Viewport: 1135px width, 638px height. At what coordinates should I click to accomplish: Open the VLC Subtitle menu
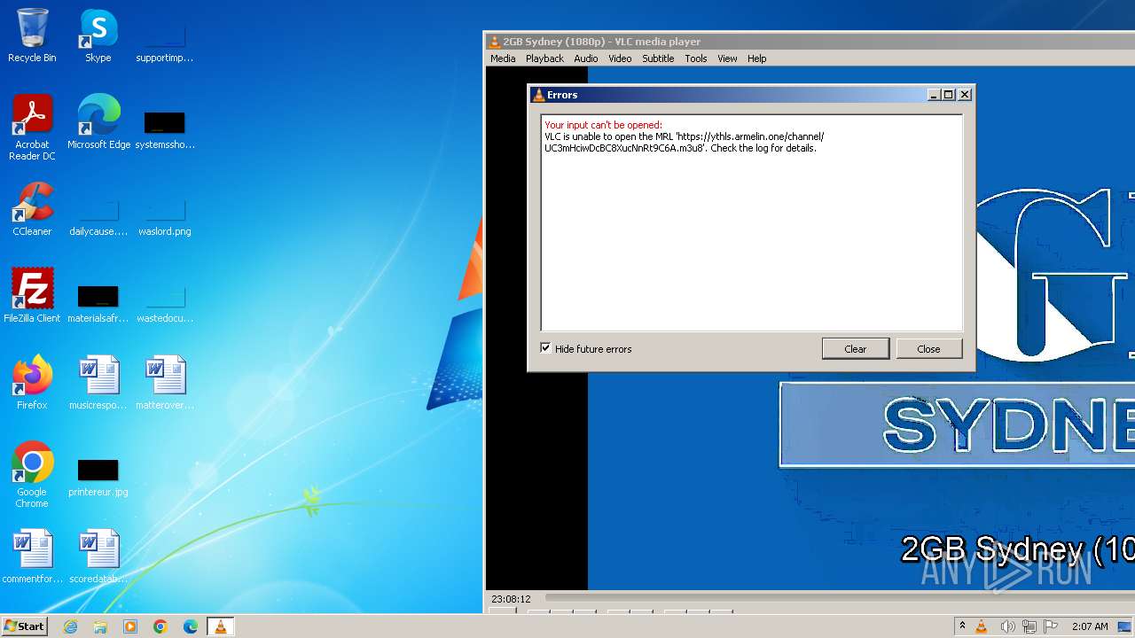coord(658,58)
